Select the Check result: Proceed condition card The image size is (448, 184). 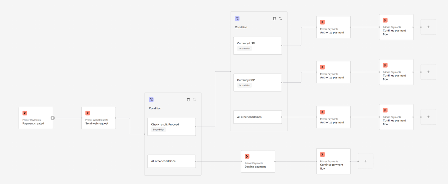click(171, 127)
